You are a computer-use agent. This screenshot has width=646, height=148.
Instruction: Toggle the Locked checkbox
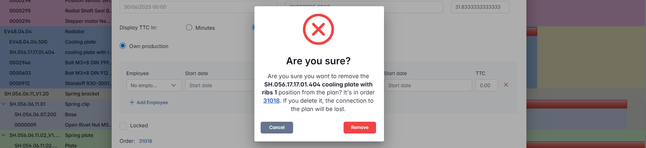pyautogui.click(x=123, y=126)
